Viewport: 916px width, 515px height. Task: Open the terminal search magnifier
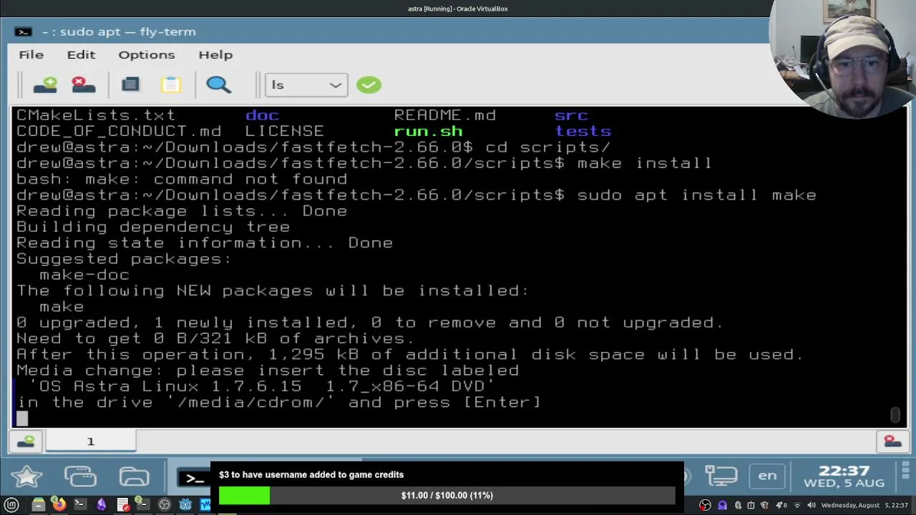pyautogui.click(x=218, y=84)
